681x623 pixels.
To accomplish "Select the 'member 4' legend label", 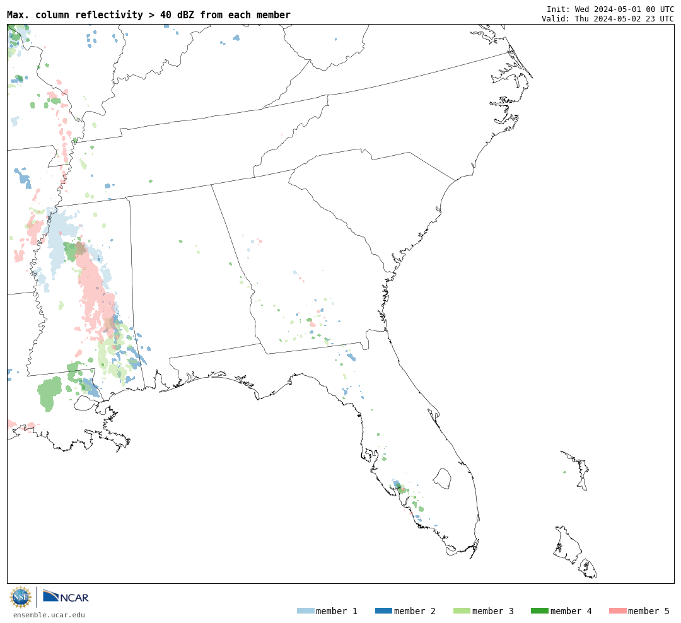I will click(x=571, y=611).
